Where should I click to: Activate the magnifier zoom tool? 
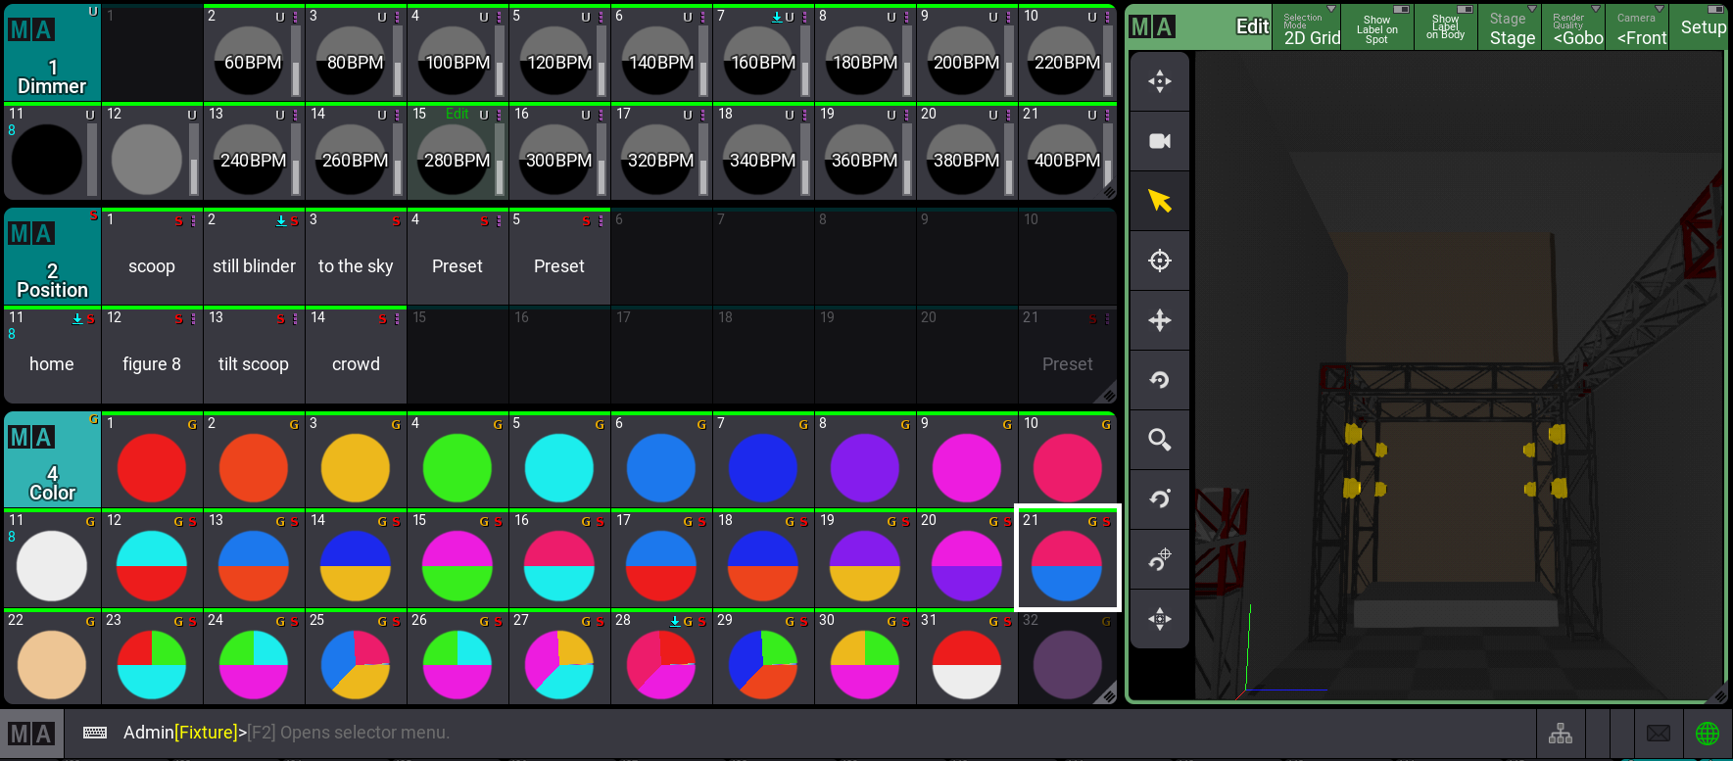pyautogui.click(x=1160, y=440)
